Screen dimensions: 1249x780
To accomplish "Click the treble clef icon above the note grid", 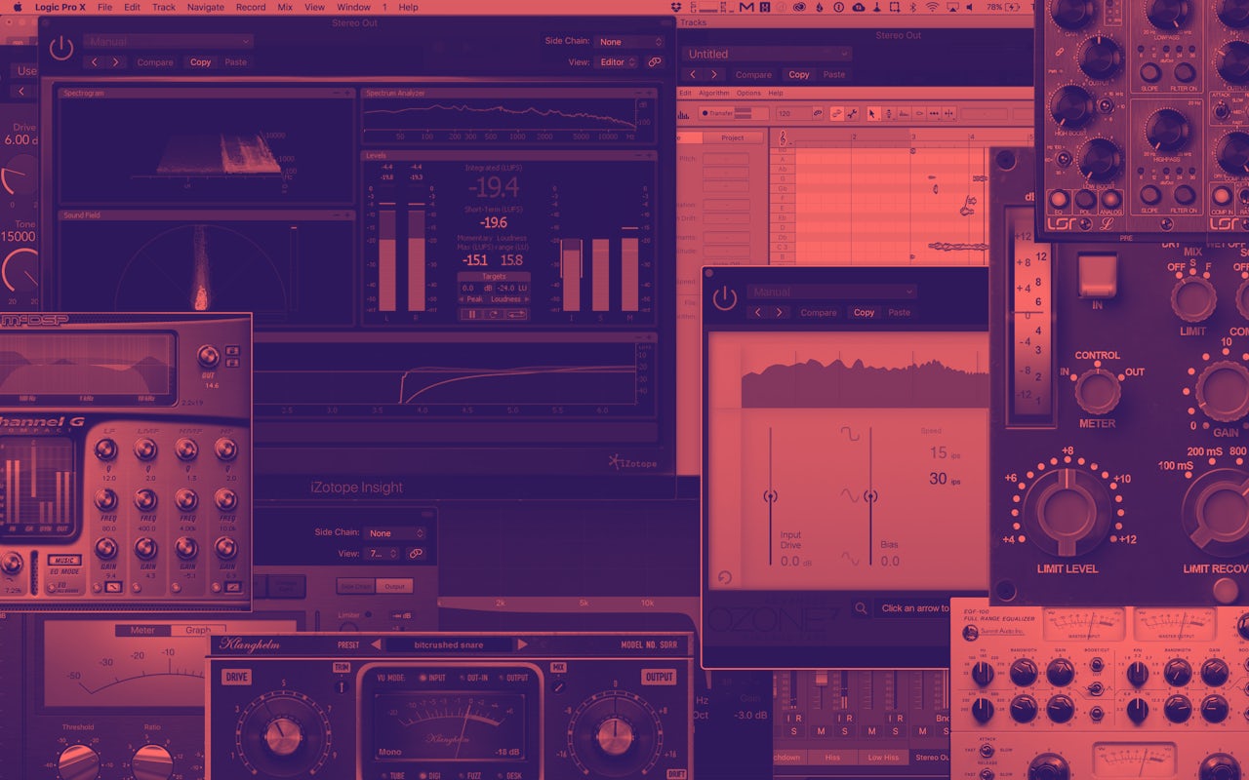I will pos(784,136).
